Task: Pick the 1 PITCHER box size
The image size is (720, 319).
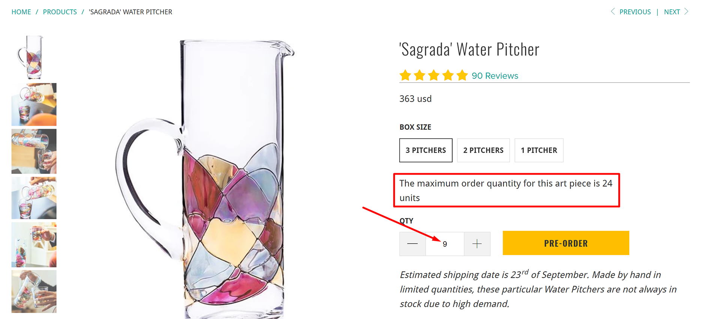Action: coord(539,150)
